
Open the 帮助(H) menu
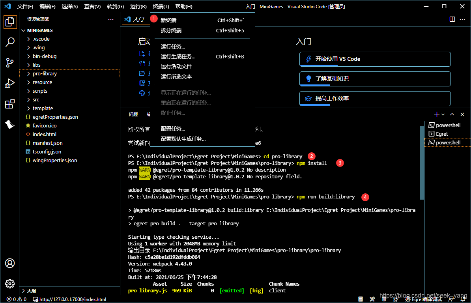click(x=183, y=6)
